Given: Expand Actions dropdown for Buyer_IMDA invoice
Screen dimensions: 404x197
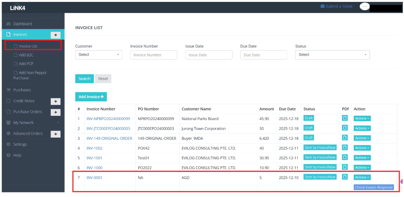Looking at the screenshot, I should pyautogui.click(x=361, y=138).
